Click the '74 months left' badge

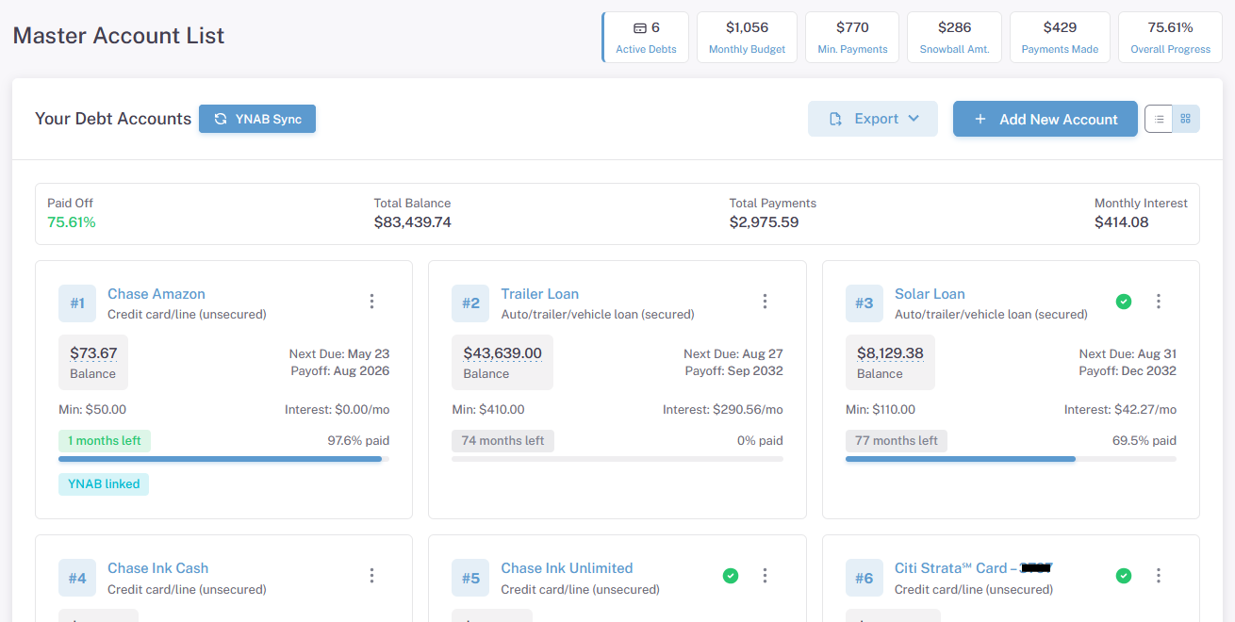(502, 441)
